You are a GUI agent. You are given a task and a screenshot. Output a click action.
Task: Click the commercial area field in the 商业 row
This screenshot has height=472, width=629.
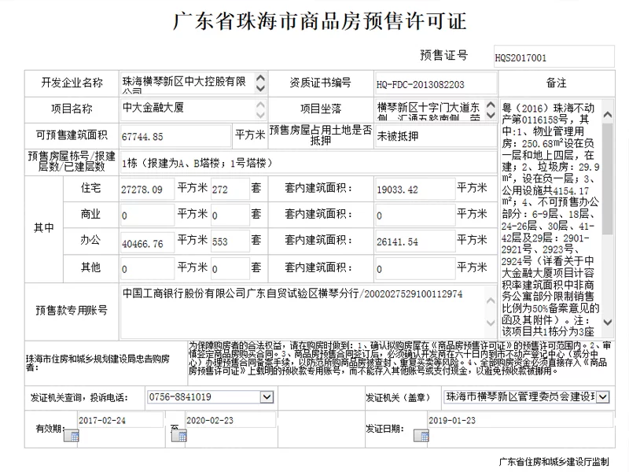(x=147, y=216)
